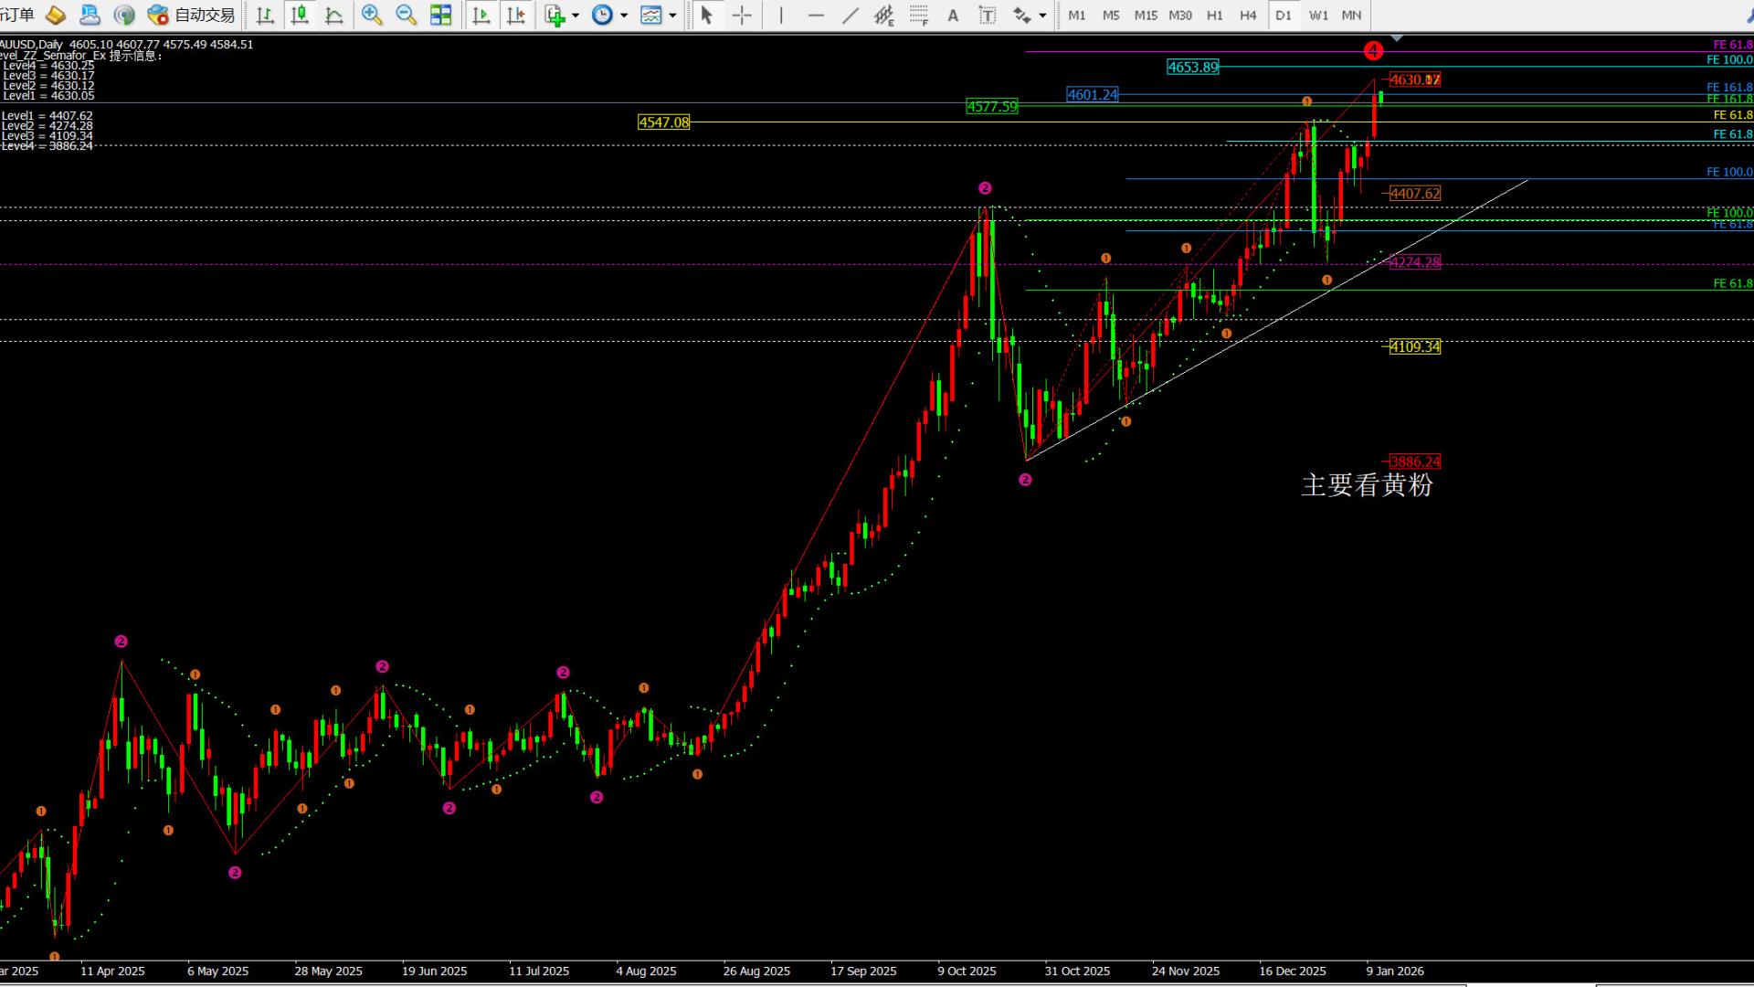Select the crosshair cursor tool

(742, 15)
